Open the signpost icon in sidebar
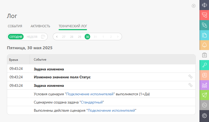Screen dimensions: 209x122 point(204,5)
